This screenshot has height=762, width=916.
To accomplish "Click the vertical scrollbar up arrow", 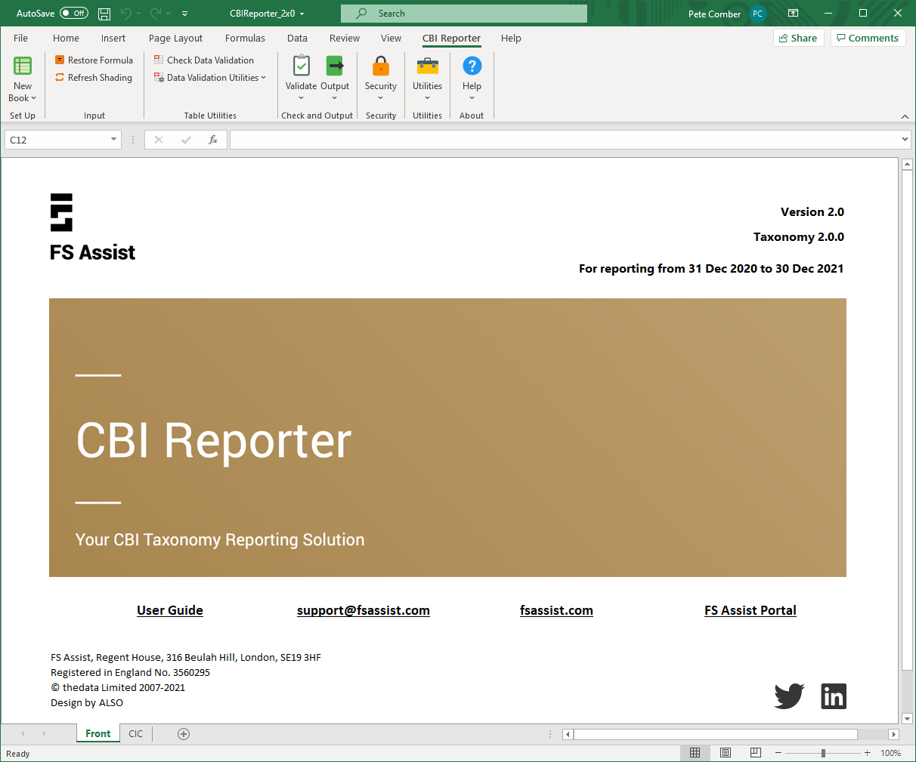I will (908, 165).
